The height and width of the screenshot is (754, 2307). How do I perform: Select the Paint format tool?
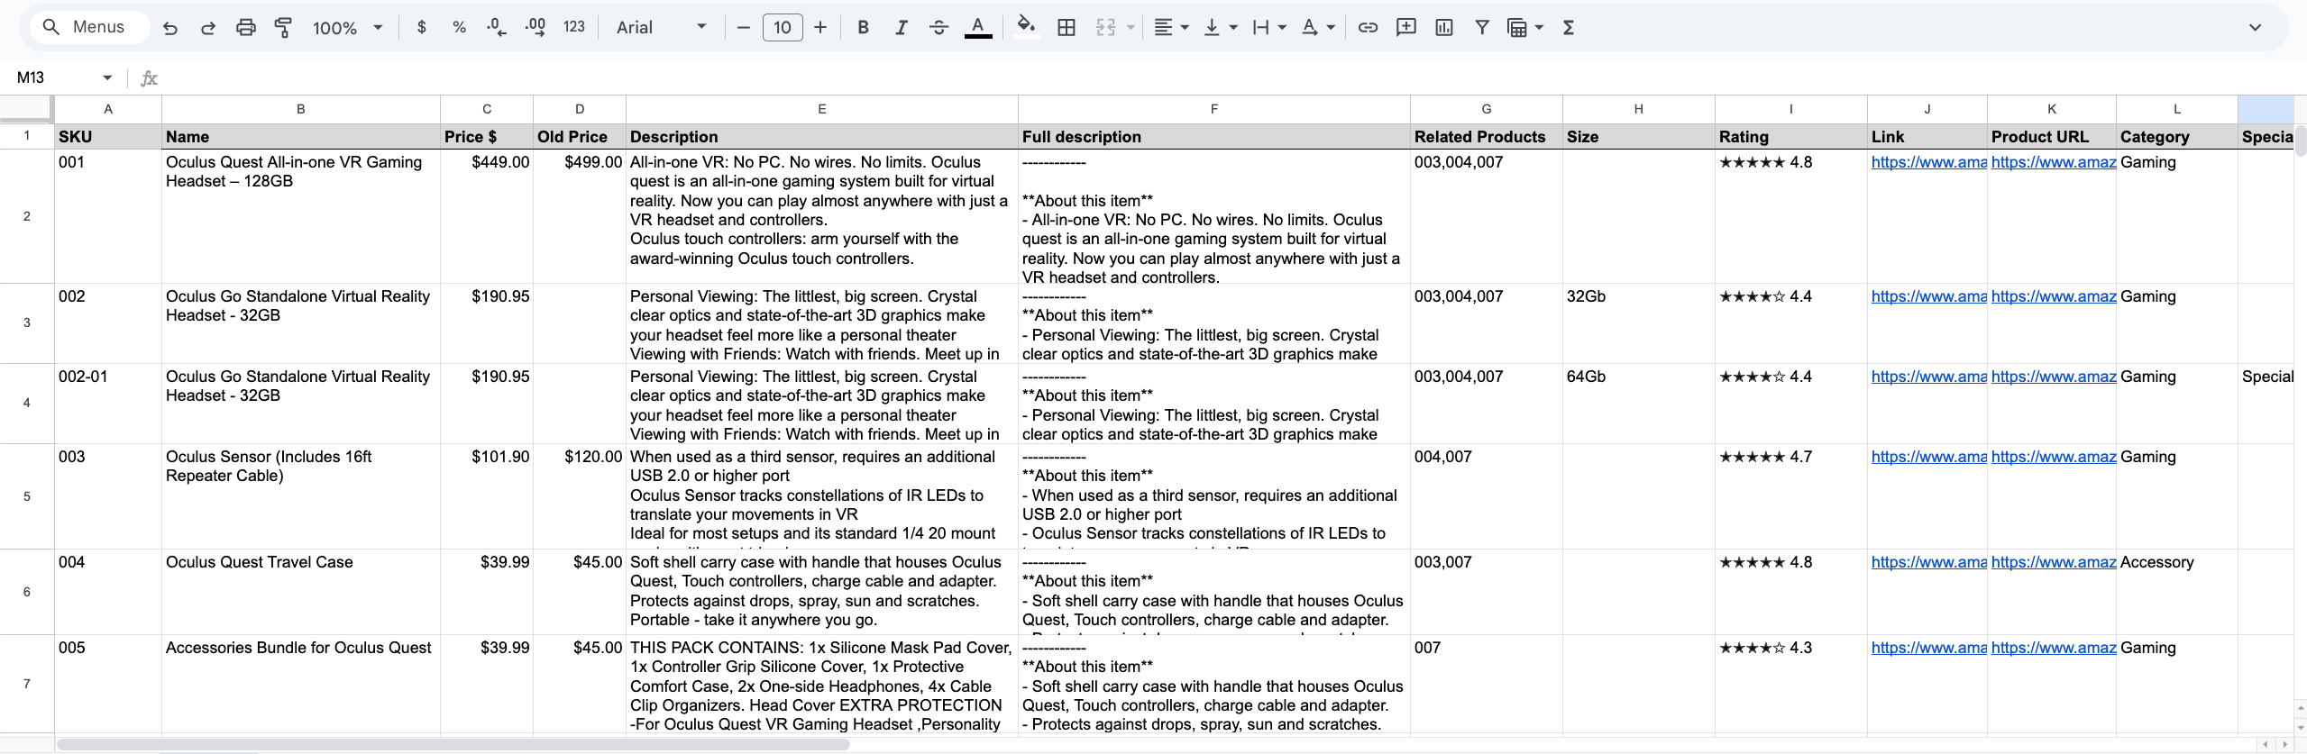pos(283,28)
